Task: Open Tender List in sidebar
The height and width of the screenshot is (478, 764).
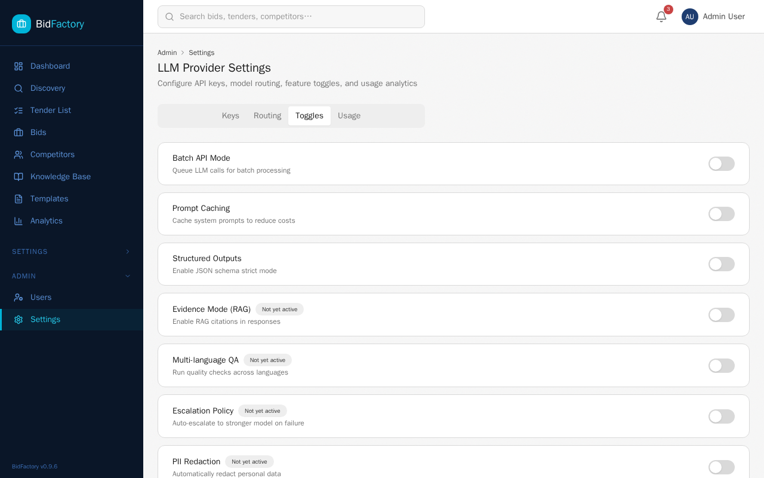Action: (72, 111)
